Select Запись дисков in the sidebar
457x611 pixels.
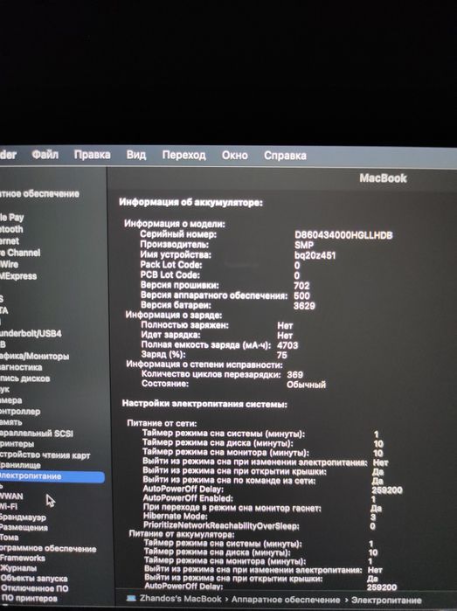click(x=25, y=378)
